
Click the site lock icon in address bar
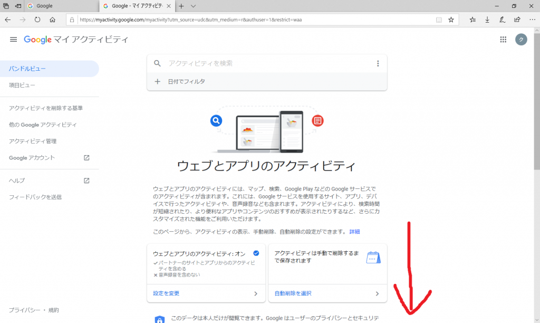point(72,20)
